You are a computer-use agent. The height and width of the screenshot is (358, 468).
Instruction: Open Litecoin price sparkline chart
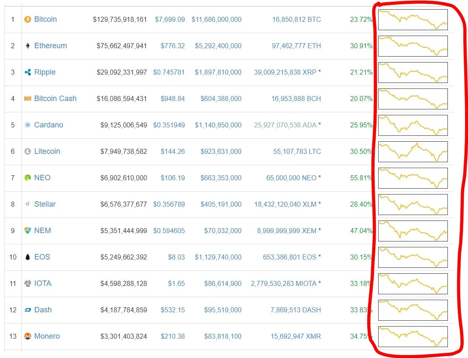(413, 152)
